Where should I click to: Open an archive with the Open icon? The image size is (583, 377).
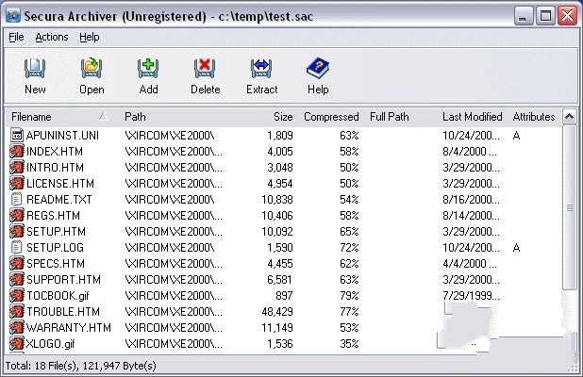pyautogui.click(x=92, y=68)
